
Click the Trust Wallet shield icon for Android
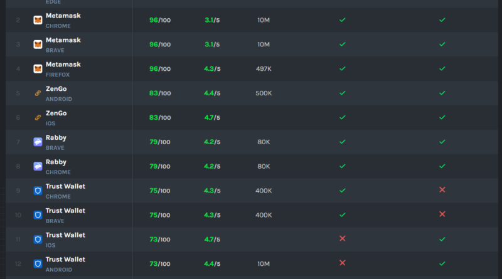point(38,263)
